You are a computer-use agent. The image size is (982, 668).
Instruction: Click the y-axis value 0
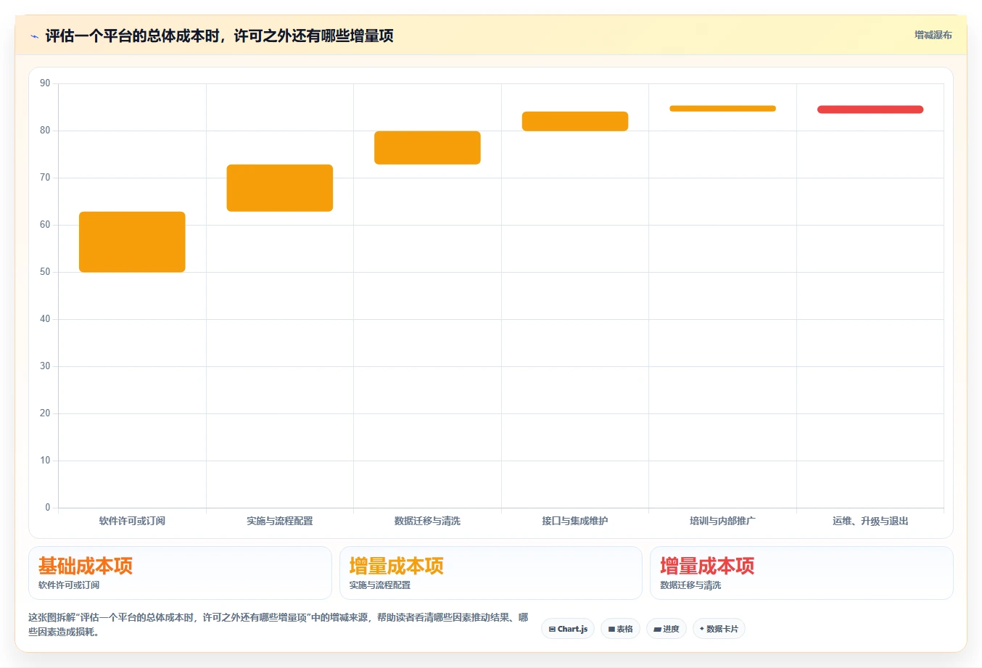click(x=48, y=508)
